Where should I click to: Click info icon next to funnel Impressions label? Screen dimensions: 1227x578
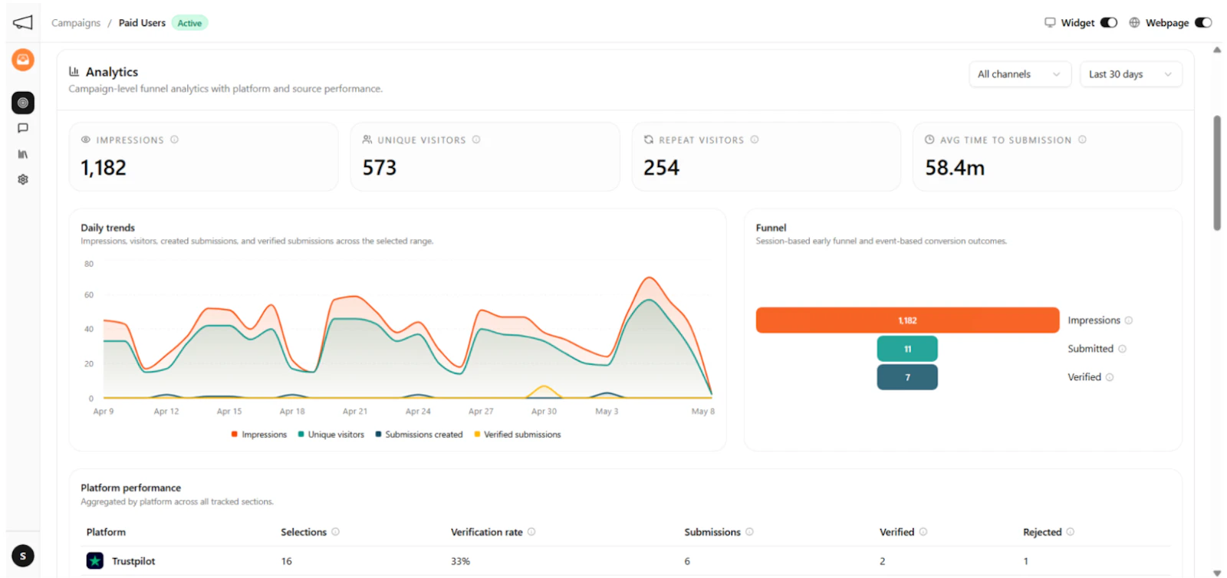[1129, 320]
